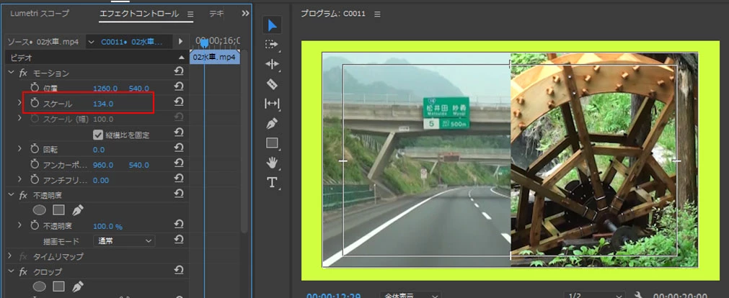Switch to the Lumetri スコープ tab
Image resolution: width=729 pixels, height=298 pixels.
40,14
